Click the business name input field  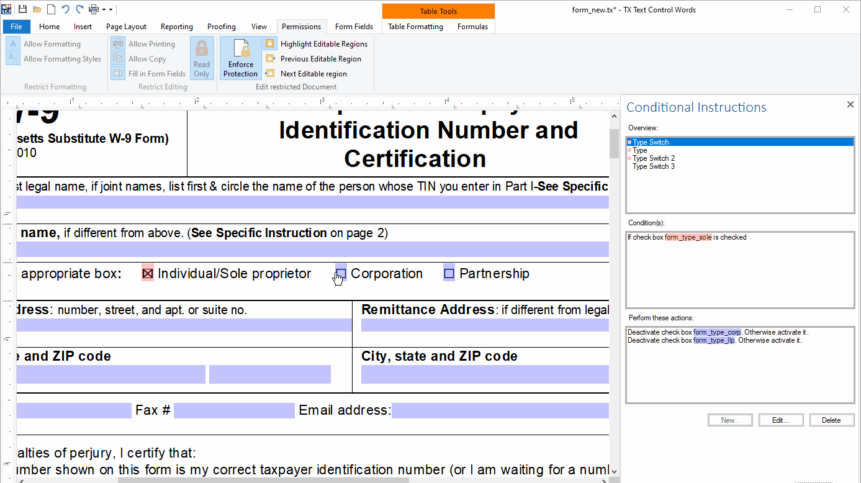point(313,249)
